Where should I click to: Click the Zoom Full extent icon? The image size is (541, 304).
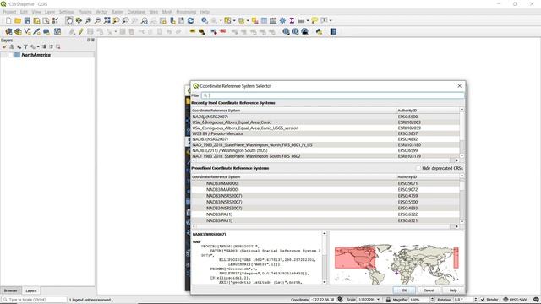pyautogui.click(x=107, y=20)
